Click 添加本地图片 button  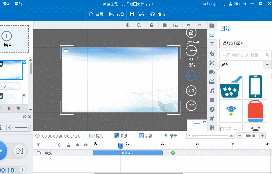(234, 43)
